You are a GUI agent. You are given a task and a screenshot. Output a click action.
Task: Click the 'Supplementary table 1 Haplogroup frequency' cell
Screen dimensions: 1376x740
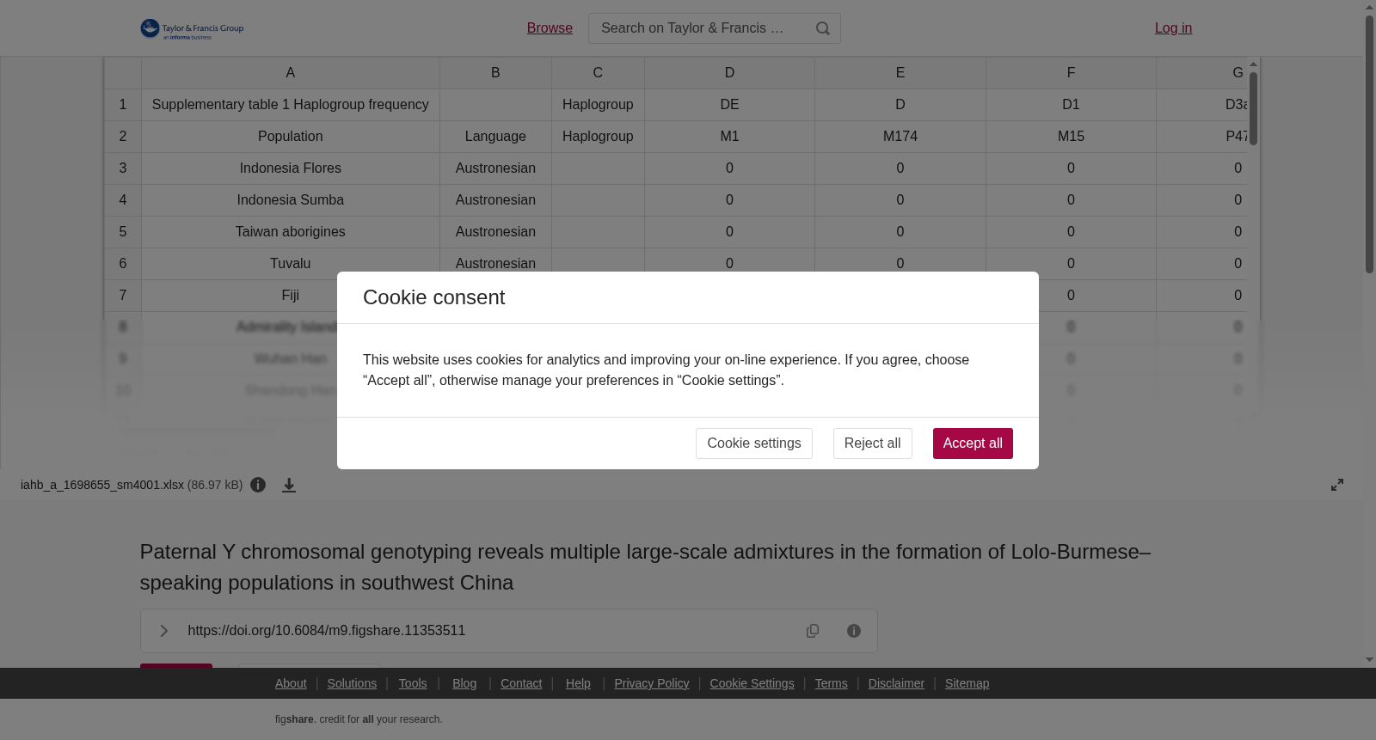(291, 105)
